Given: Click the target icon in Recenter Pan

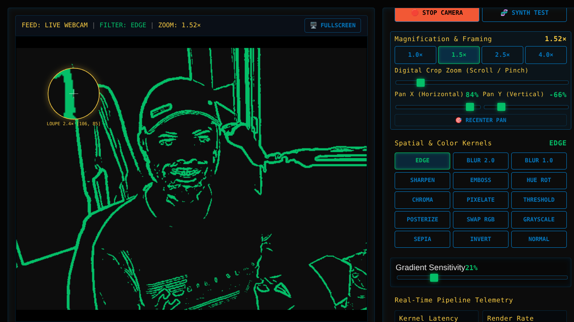Looking at the screenshot, I should pos(458,120).
